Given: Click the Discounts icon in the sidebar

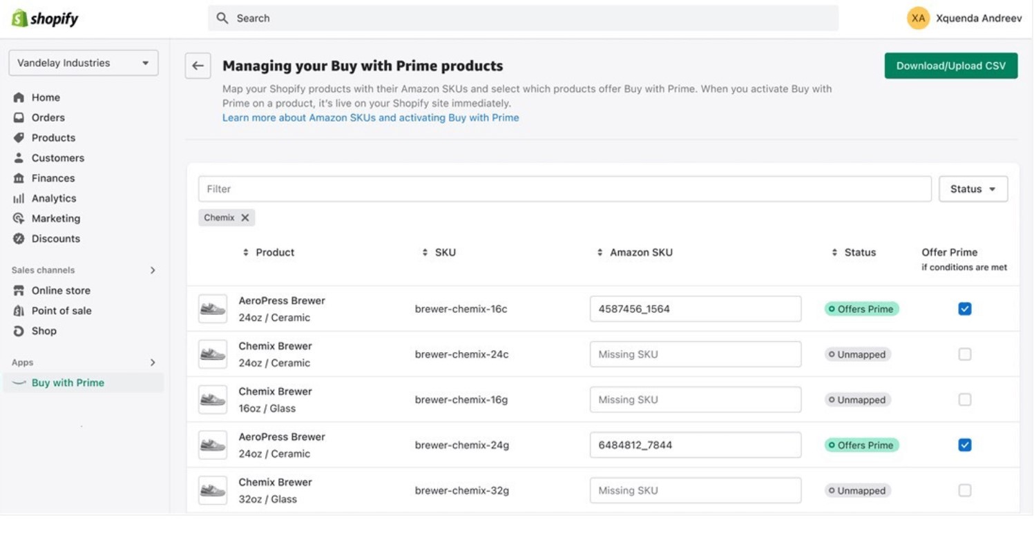Looking at the screenshot, I should tap(19, 239).
